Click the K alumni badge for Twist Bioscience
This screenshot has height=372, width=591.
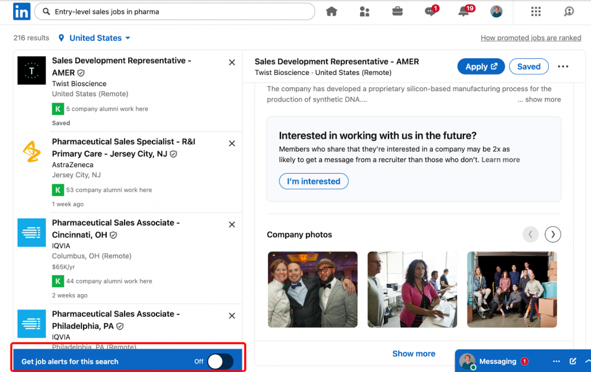coord(58,109)
